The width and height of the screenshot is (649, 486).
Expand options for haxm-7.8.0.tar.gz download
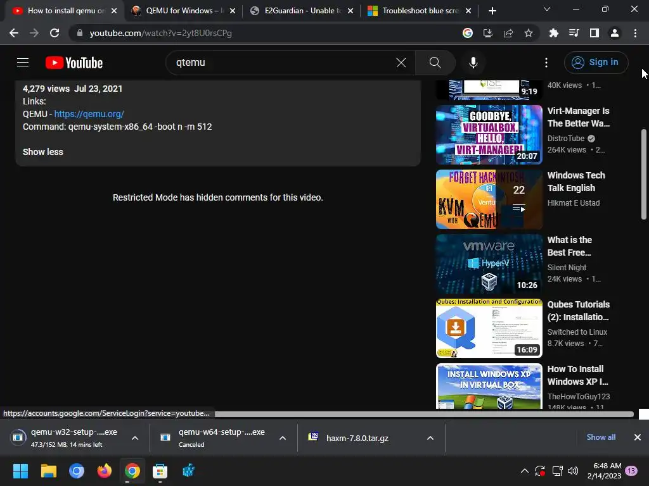430,438
